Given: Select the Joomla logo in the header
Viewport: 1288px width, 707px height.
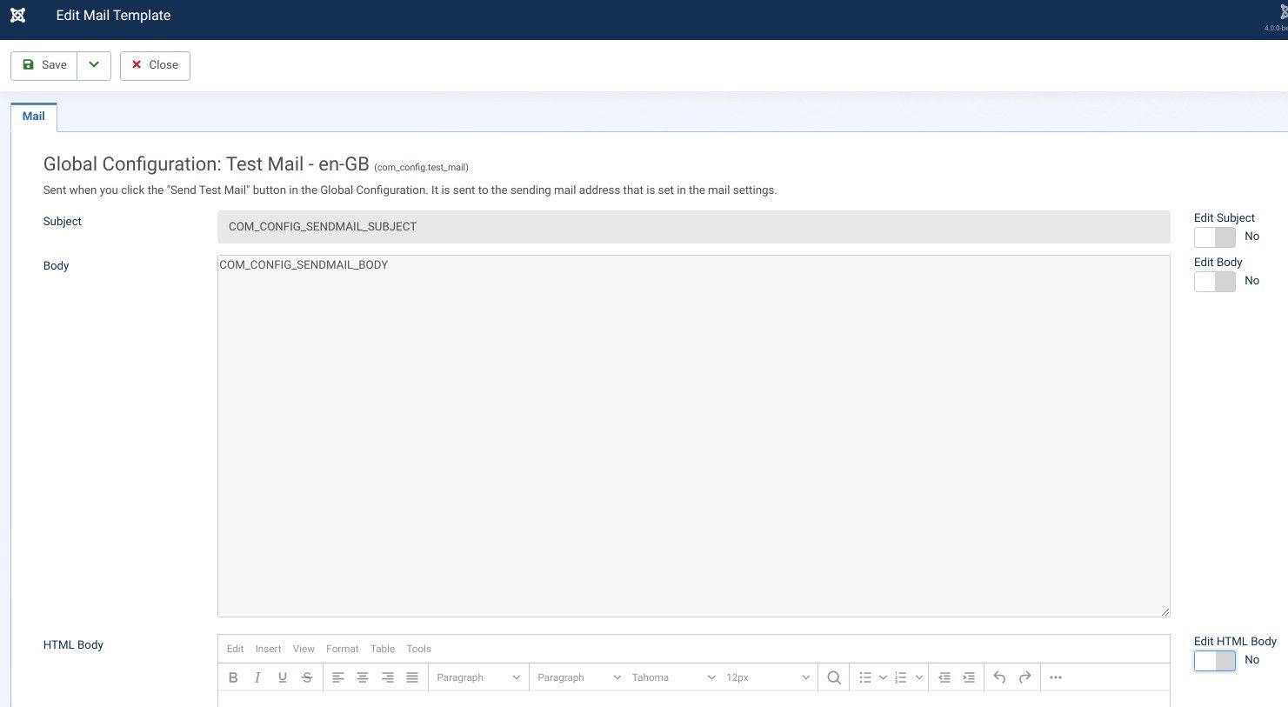Looking at the screenshot, I should pos(17,15).
